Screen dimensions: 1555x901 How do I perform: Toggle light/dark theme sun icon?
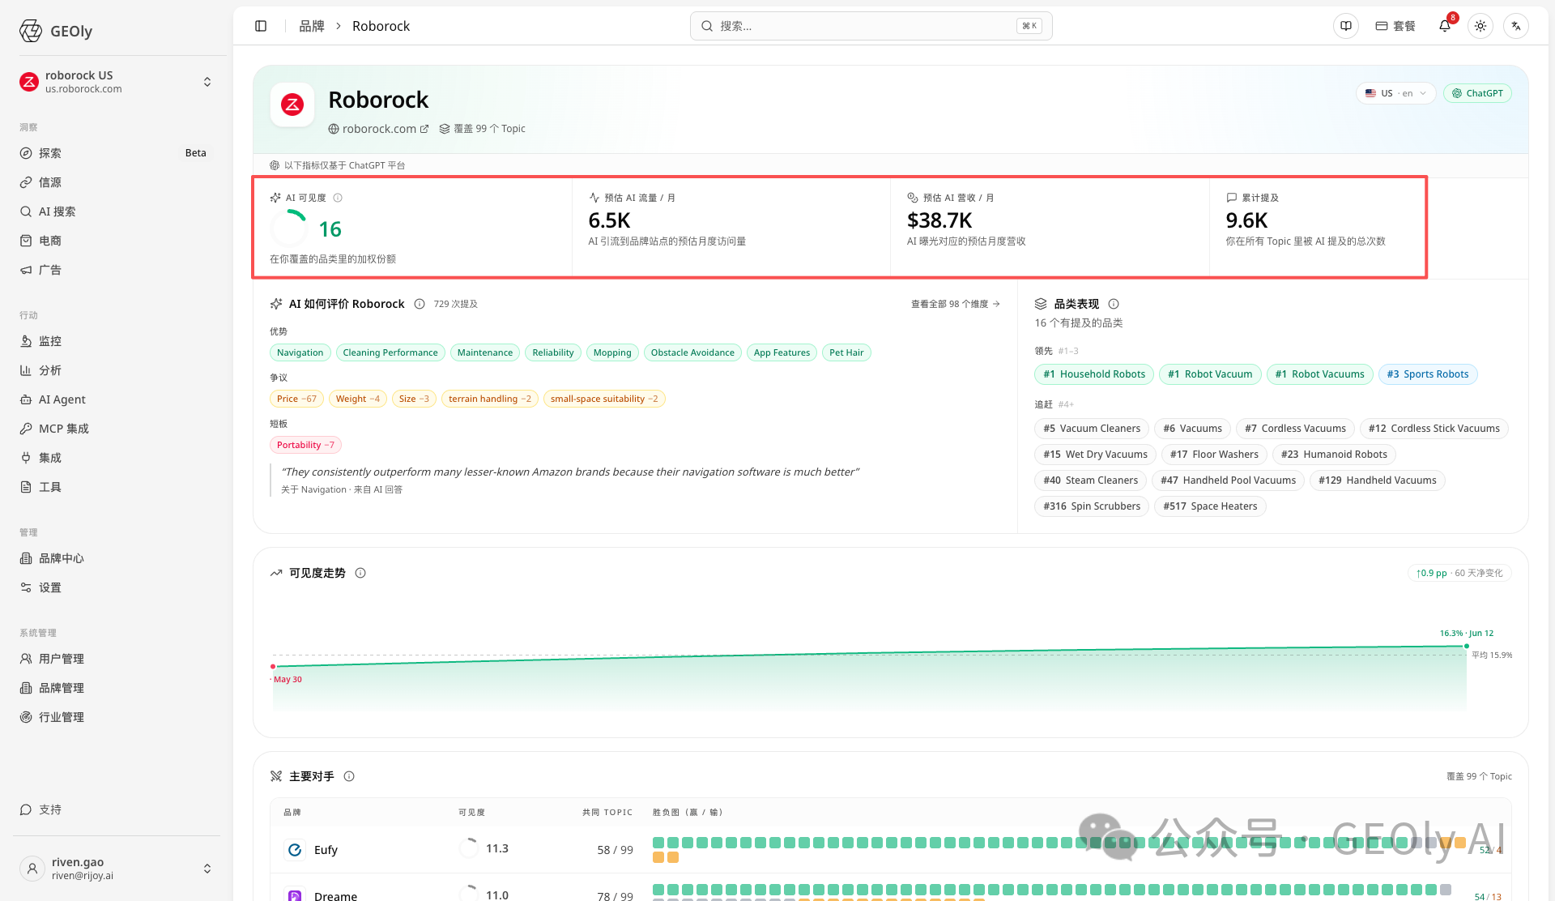tap(1480, 26)
